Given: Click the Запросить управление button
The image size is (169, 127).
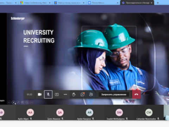Looking at the screenshot, I should tap(114, 95).
